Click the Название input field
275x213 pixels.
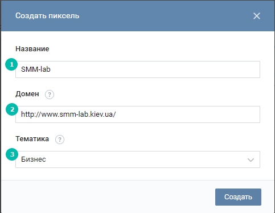click(138, 69)
